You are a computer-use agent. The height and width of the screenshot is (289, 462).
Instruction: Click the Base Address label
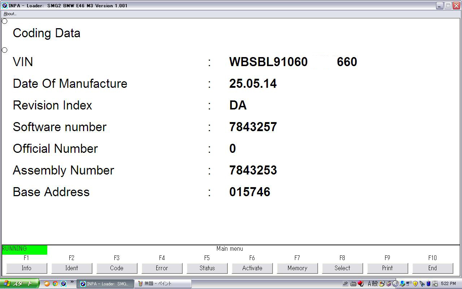point(51,192)
